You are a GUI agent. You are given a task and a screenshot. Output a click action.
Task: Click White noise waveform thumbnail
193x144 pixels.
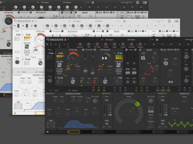click(128, 73)
